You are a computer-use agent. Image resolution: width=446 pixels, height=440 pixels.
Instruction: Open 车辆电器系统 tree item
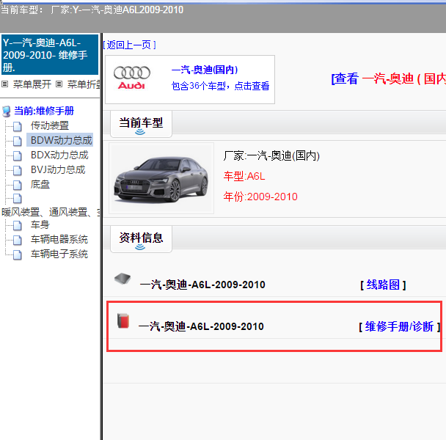[59, 240]
